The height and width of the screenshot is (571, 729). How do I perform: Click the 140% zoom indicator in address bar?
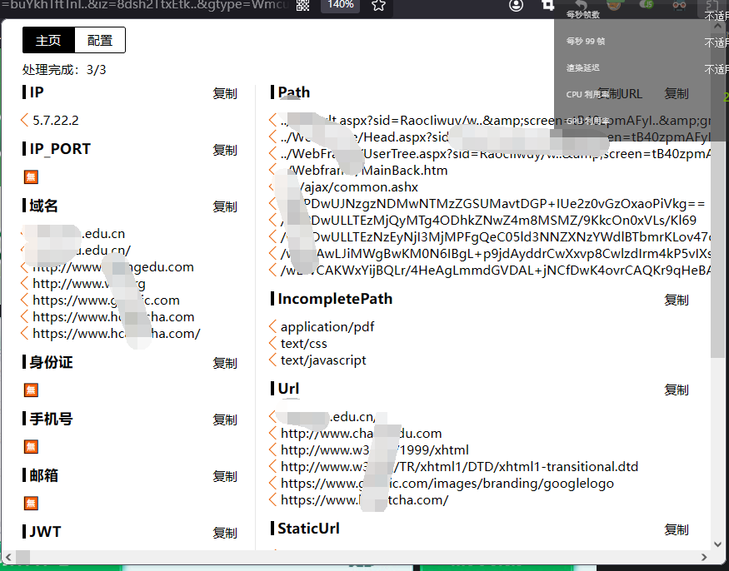(x=340, y=5)
